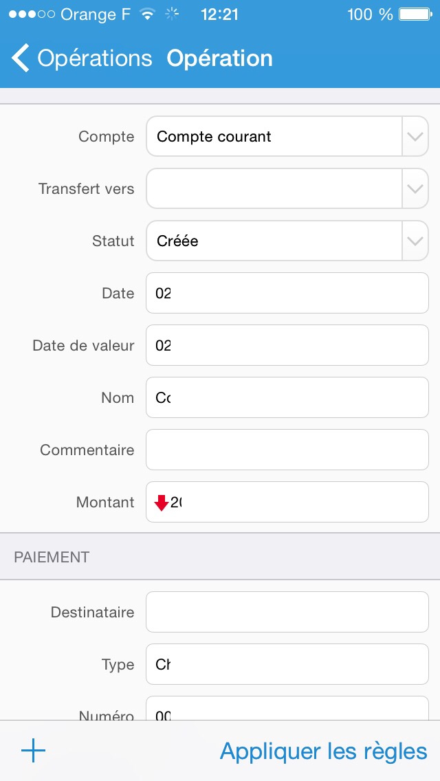Expand the Transfert vers dropdown
The height and width of the screenshot is (781, 440).
click(415, 189)
